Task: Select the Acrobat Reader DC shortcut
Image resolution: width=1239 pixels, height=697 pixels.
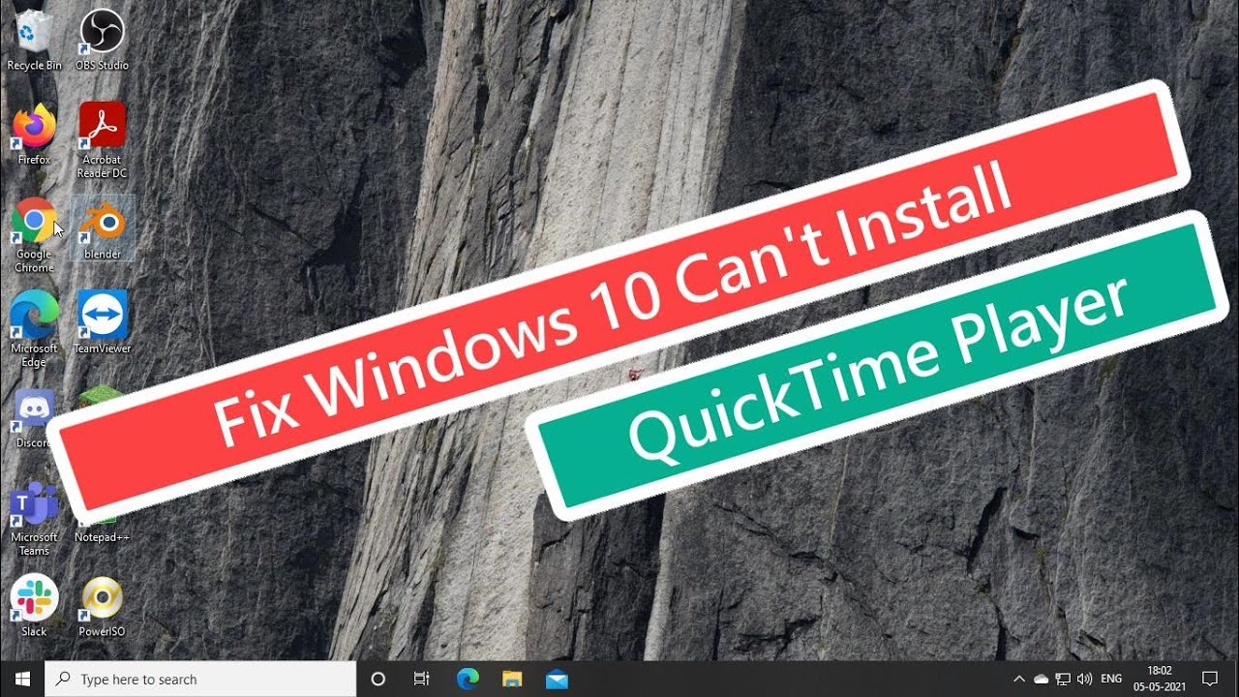Action: pyautogui.click(x=102, y=140)
